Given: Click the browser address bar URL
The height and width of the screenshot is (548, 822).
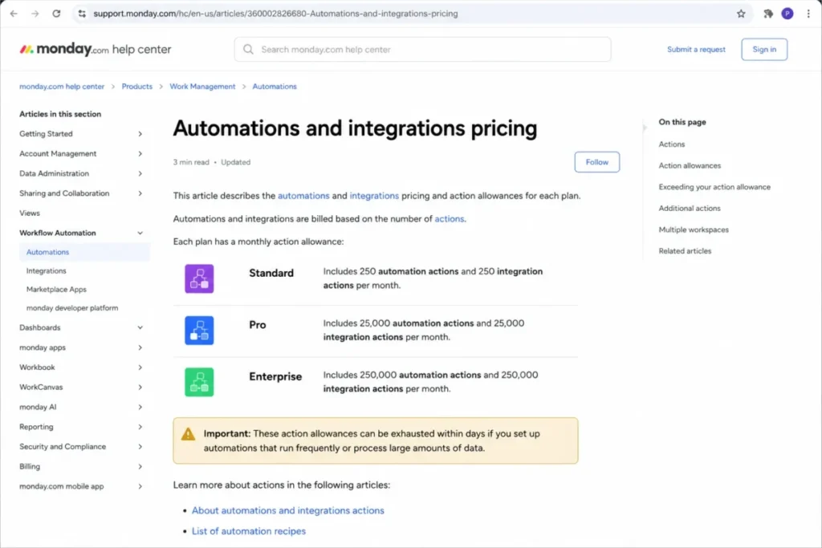Looking at the screenshot, I should [x=275, y=14].
